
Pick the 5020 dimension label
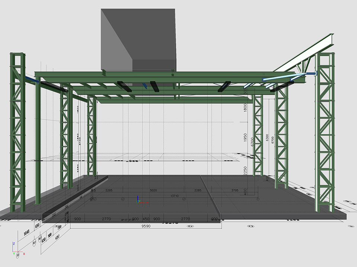153,191
